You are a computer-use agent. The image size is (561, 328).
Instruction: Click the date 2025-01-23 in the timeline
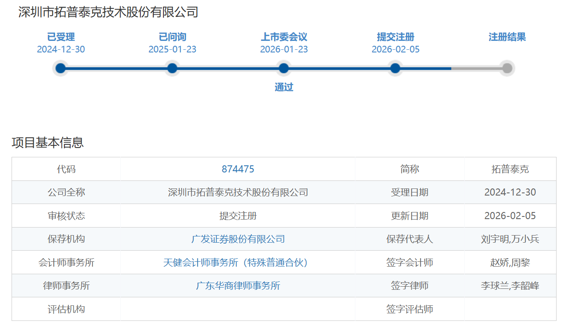(x=172, y=49)
